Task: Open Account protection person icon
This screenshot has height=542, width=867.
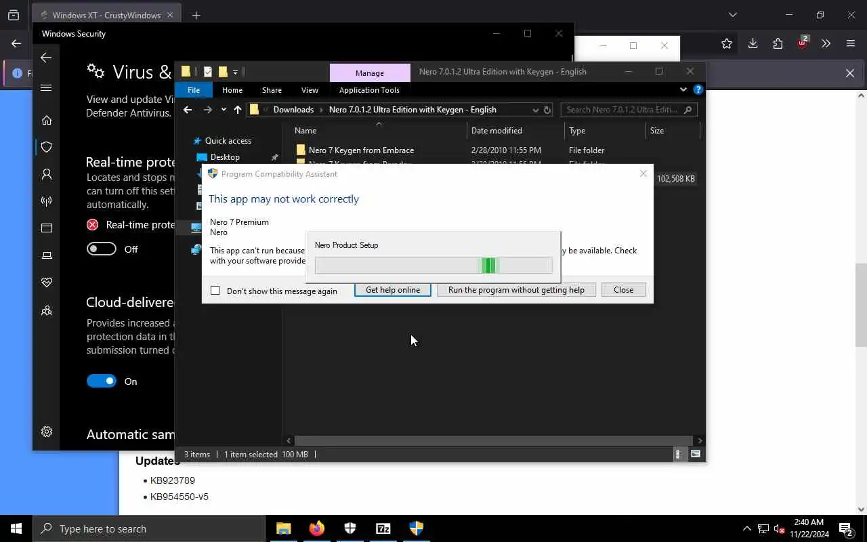Action: [47, 174]
